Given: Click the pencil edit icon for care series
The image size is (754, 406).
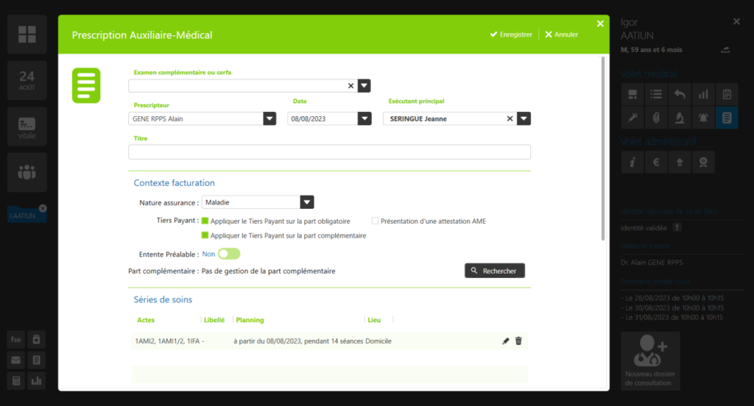Looking at the screenshot, I should 506,341.
